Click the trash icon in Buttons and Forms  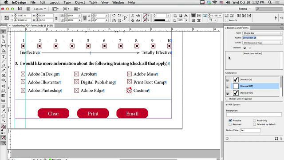(x=281, y=139)
